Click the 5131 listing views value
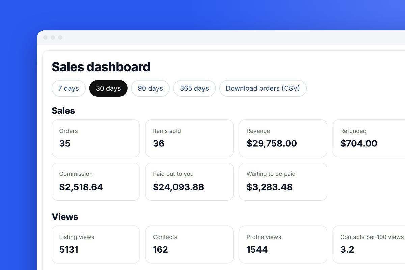This screenshot has height=270, width=405. pyautogui.click(x=69, y=250)
